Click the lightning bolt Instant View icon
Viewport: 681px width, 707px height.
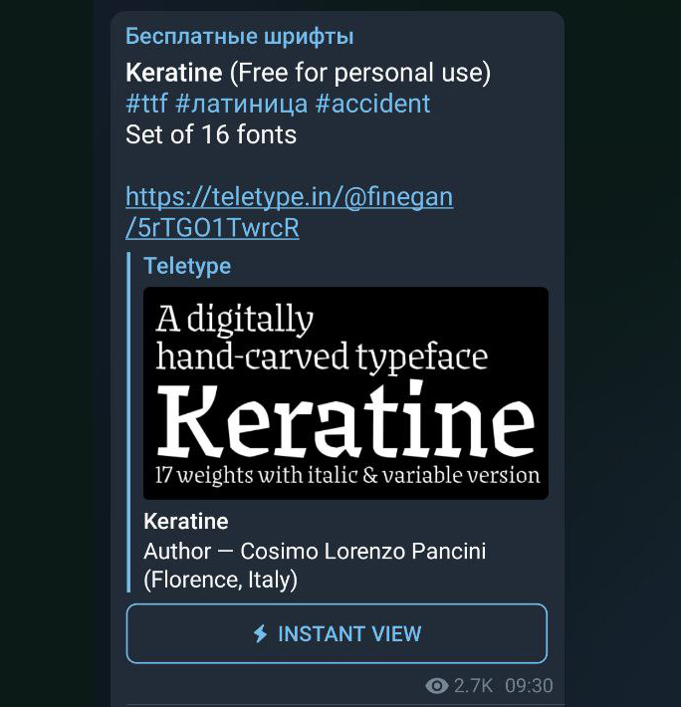point(260,633)
